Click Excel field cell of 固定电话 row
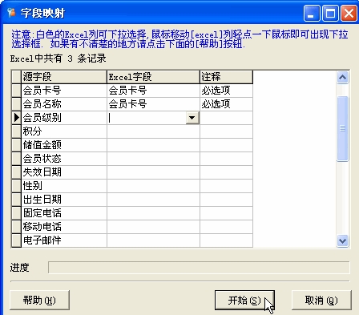This screenshot has width=359, height=315. 153,213
